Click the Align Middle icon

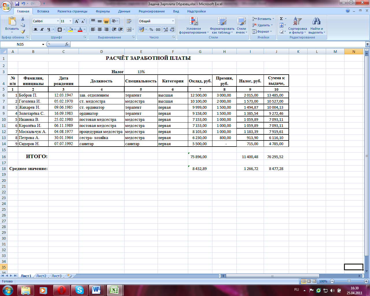point(99,21)
